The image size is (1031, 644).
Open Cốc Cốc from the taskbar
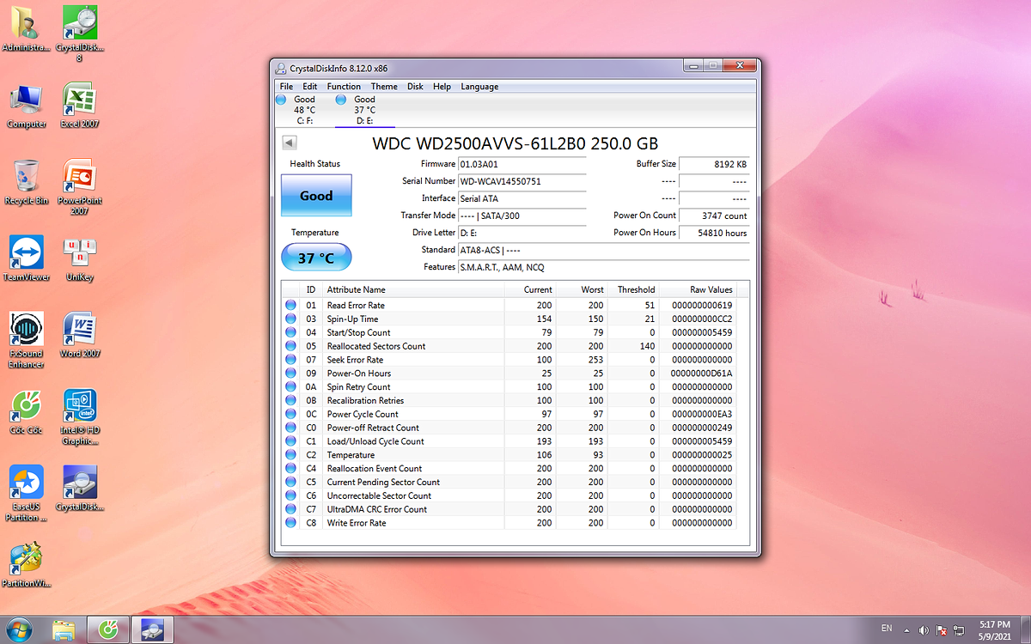(x=107, y=629)
